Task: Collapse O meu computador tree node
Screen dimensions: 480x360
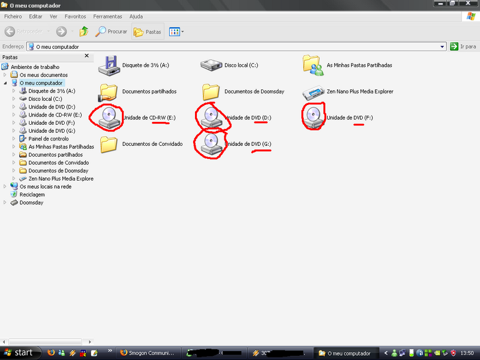Action: click(x=5, y=83)
